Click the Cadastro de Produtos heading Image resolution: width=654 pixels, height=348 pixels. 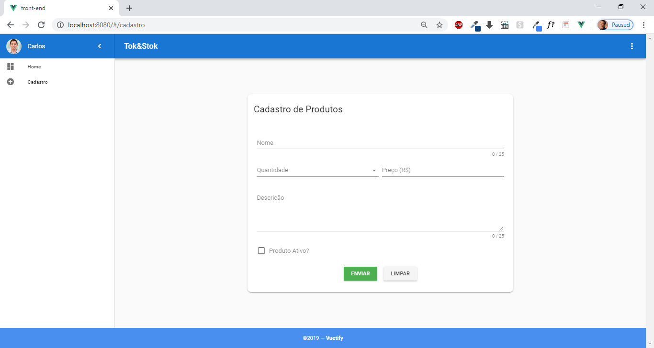click(298, 109)
